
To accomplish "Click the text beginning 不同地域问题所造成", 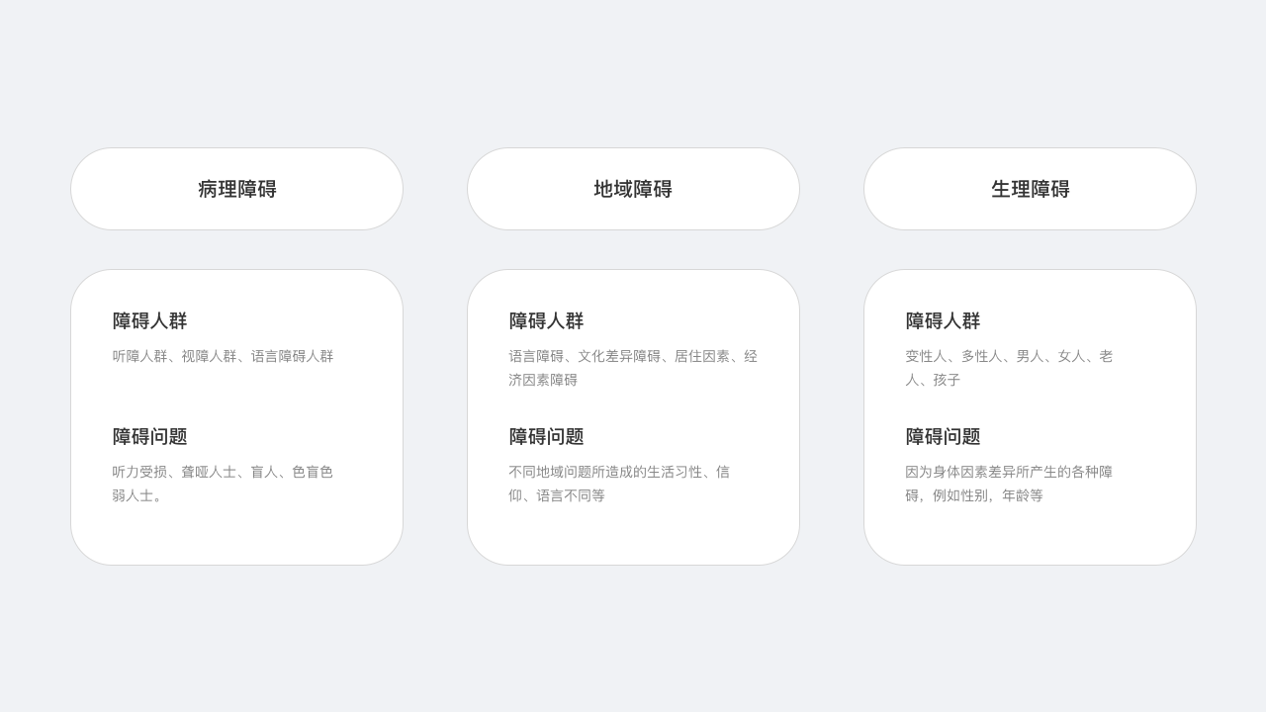I will click(x=619, y=484).
